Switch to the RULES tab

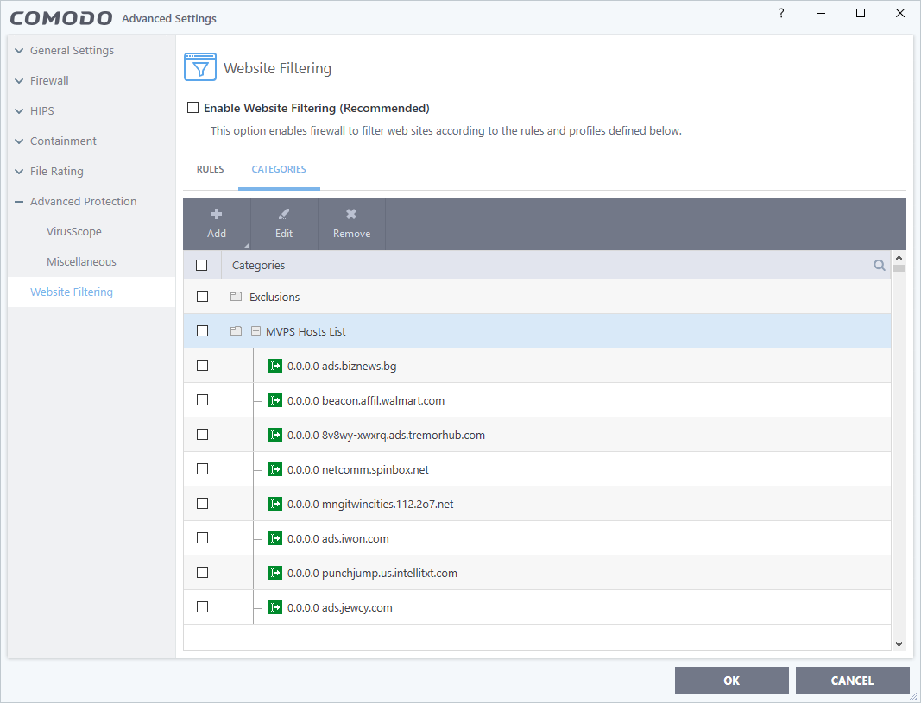210,169
